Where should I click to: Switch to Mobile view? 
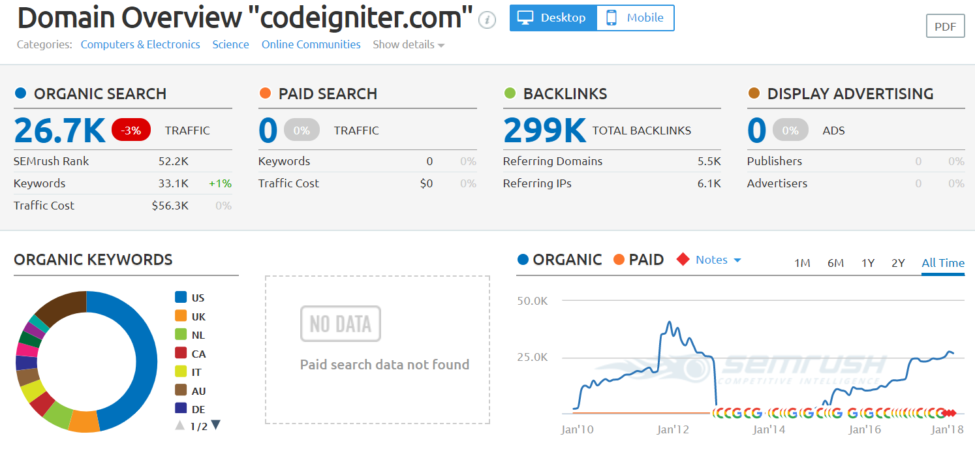(636, 18)
